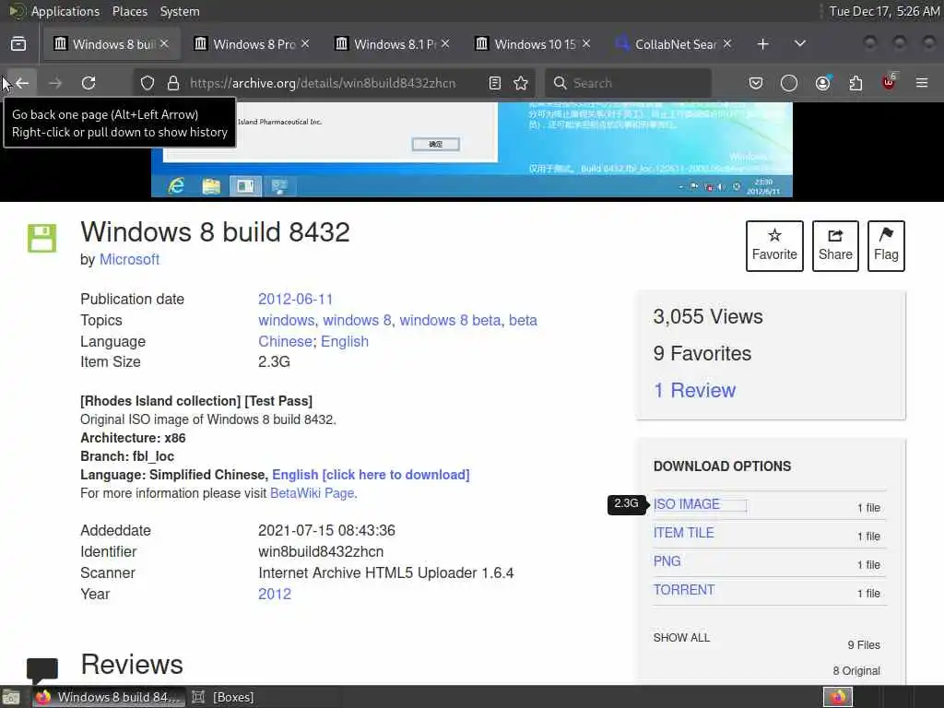The height and width of the screenshot is (708, 944).
Task: Open the System menu
Action: (x=180, y=11)
